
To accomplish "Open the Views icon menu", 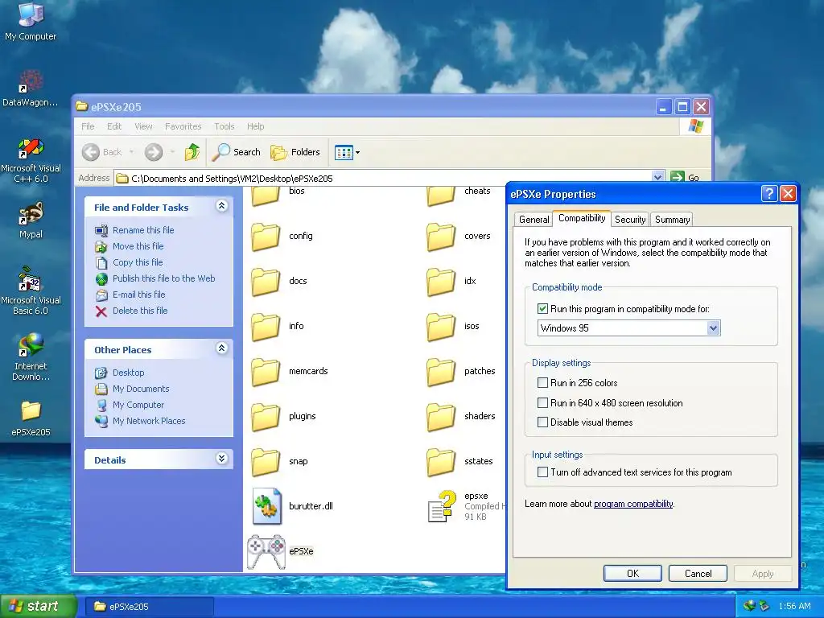I will [x=347, y=152].
